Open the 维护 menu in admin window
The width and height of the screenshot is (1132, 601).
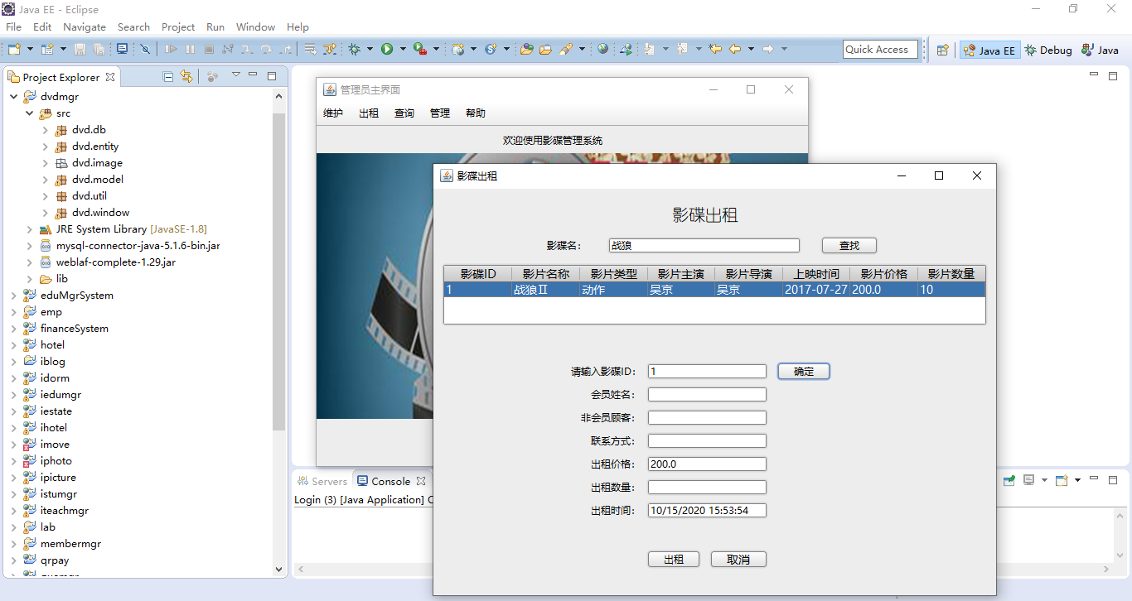click(x=333, y=113)
